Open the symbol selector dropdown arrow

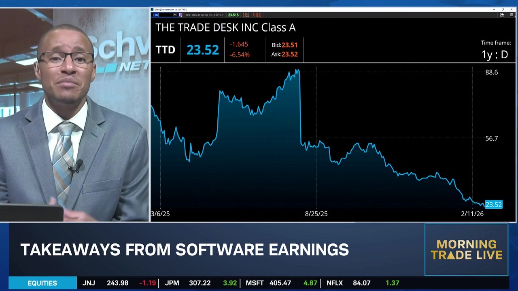tap(175, 15)
